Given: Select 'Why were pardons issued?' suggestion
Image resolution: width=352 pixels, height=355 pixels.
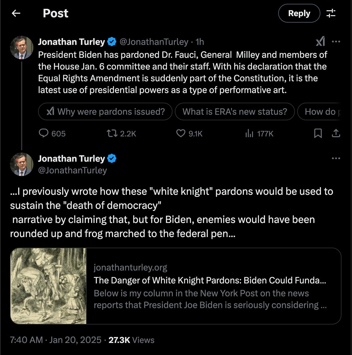Looking at the screenshot, I should tap(105, 111).
